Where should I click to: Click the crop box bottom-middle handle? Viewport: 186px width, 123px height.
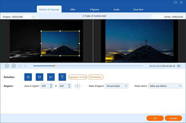60,56
